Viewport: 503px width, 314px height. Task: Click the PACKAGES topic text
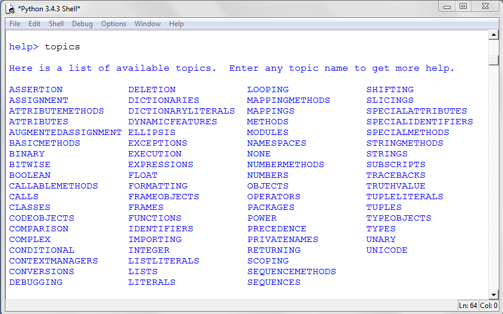[x=271, y=208]
